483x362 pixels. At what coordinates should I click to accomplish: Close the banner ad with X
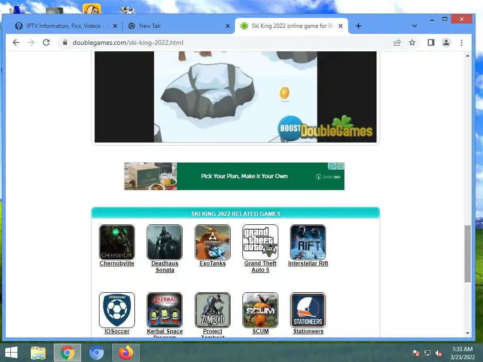(x=341, y=166)
